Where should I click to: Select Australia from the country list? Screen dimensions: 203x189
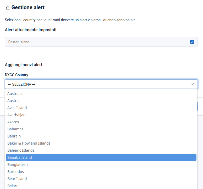click(x=15, y=94)
